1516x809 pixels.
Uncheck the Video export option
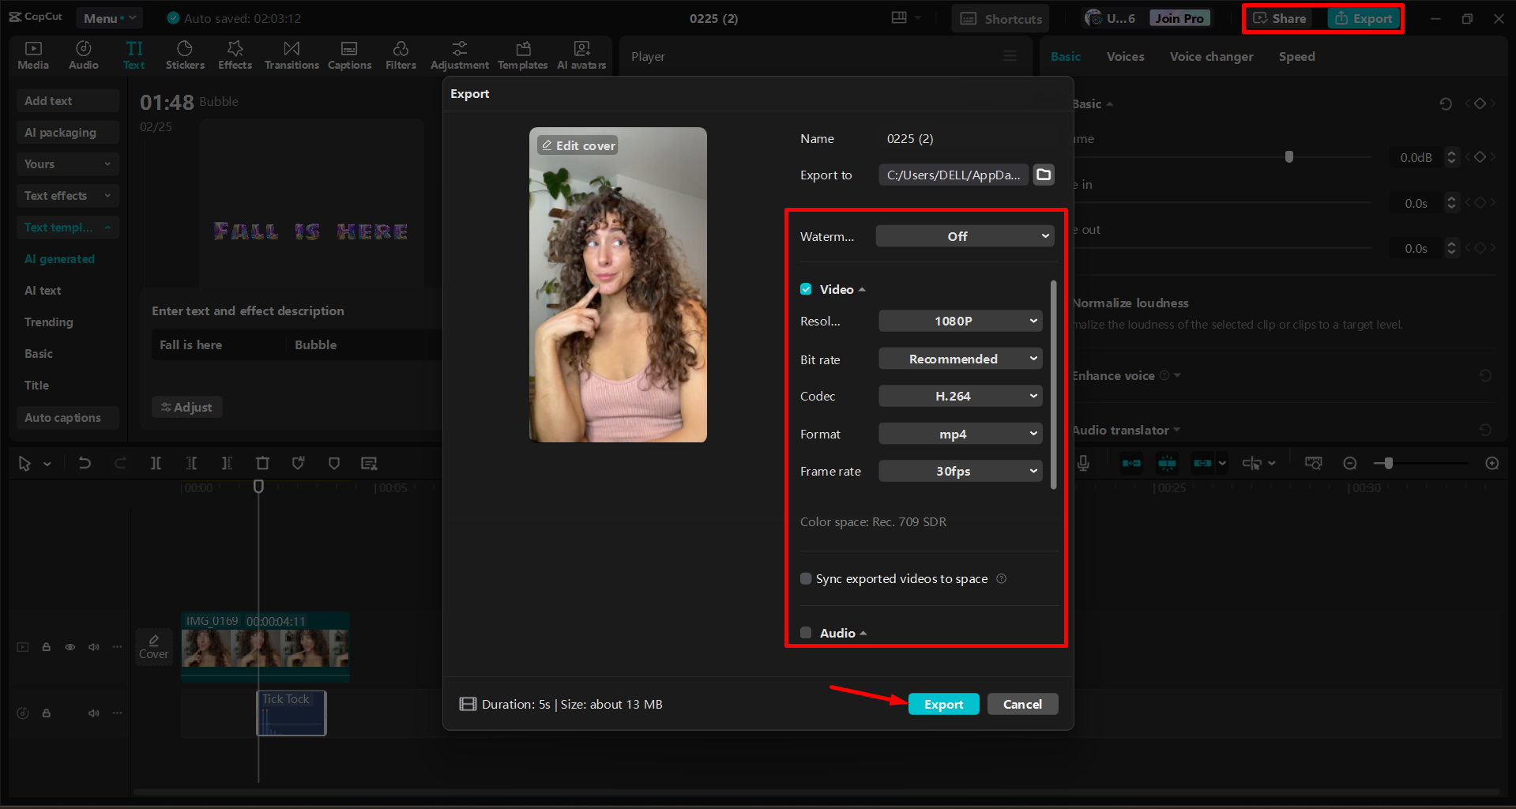[805, 289]
